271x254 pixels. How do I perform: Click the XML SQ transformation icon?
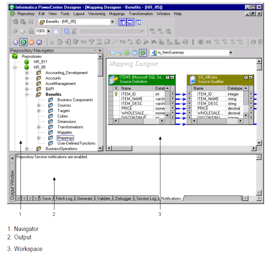pos(217,42)
